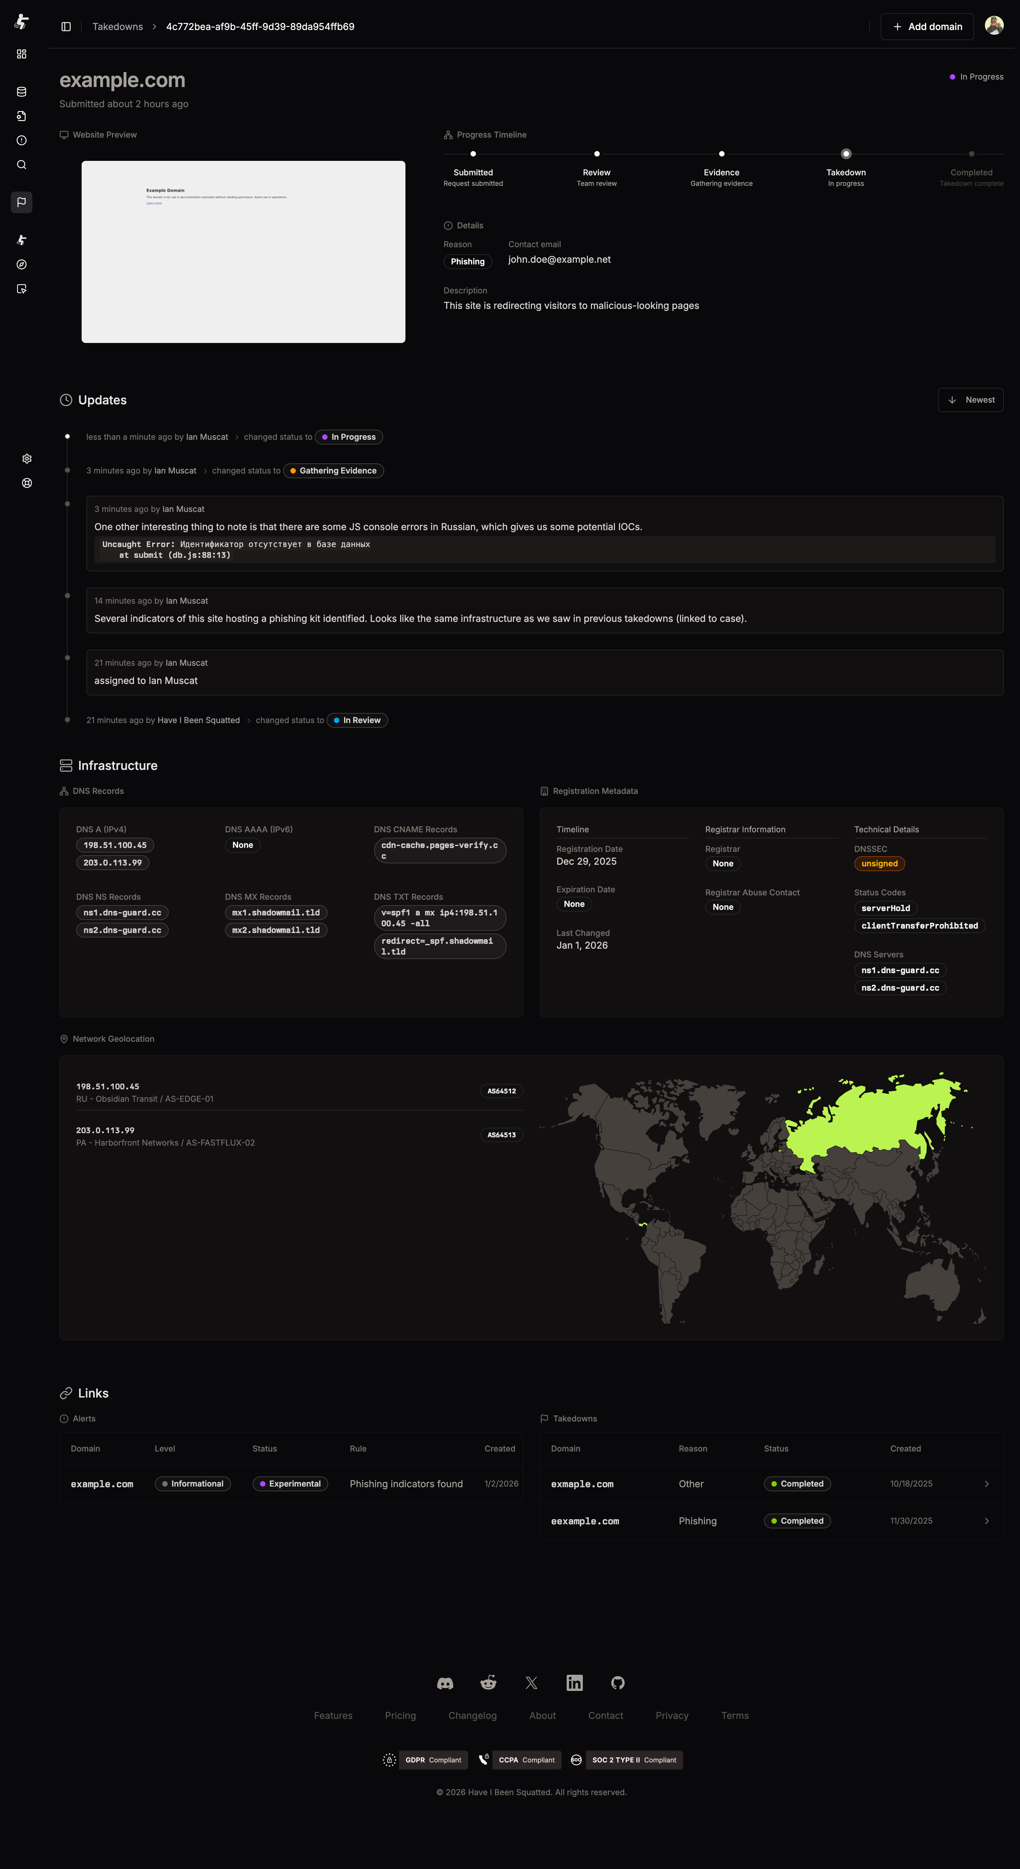
Task: Click the Add domain button
Action: (927, 27)
